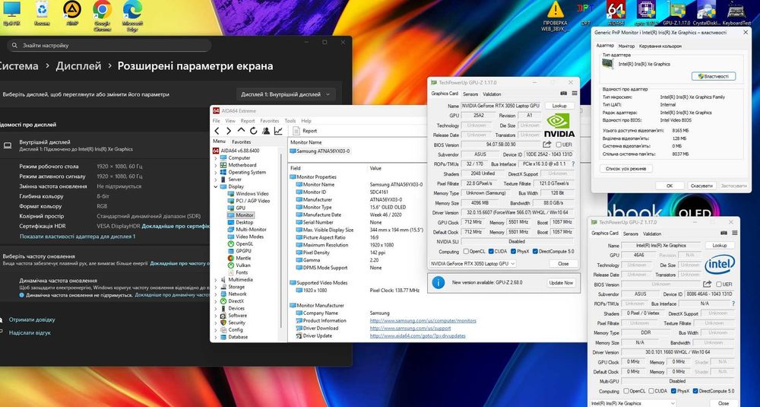Expand Motherboard node in AIDA64 tree
Screen dimensions: 760x407
[x=216, y=165]
